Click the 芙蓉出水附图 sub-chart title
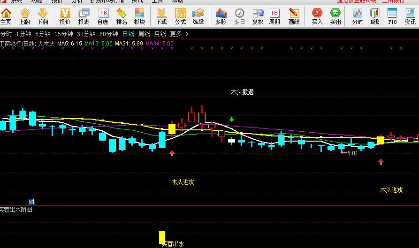Screen dimensions: 419x248 click(x=16, y=210)
